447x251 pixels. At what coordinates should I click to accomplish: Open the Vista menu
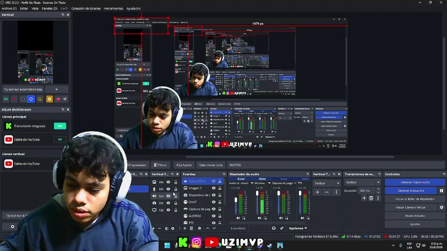click(x=35, y=8)
